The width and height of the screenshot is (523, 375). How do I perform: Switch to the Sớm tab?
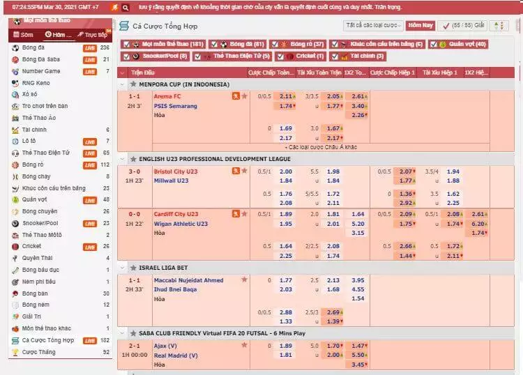click(x=23, y=35)
